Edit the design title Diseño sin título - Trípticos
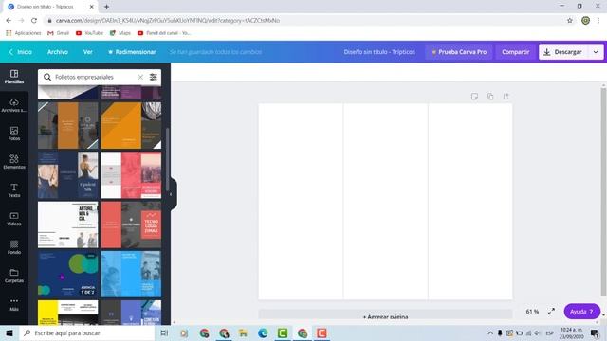Viewport: 607px width, 341px height. [379, 52]
